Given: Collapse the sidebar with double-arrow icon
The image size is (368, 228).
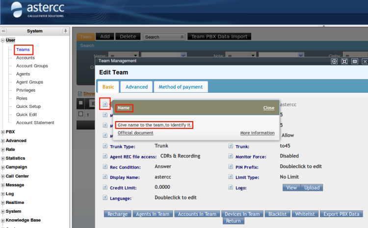Looking at the screenshot, I should (x=4, y=31).
